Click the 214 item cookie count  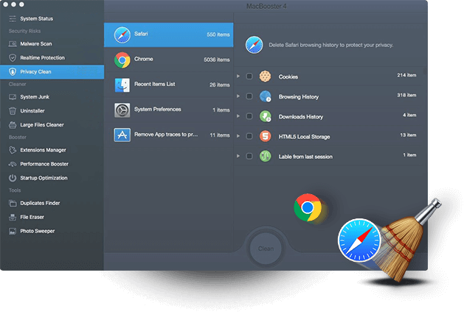click(406, 75)
